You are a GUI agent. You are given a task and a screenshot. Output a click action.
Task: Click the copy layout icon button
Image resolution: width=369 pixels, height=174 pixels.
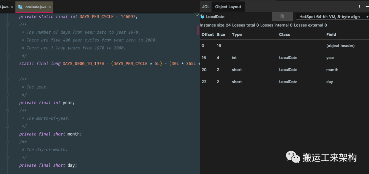(282, 17)
